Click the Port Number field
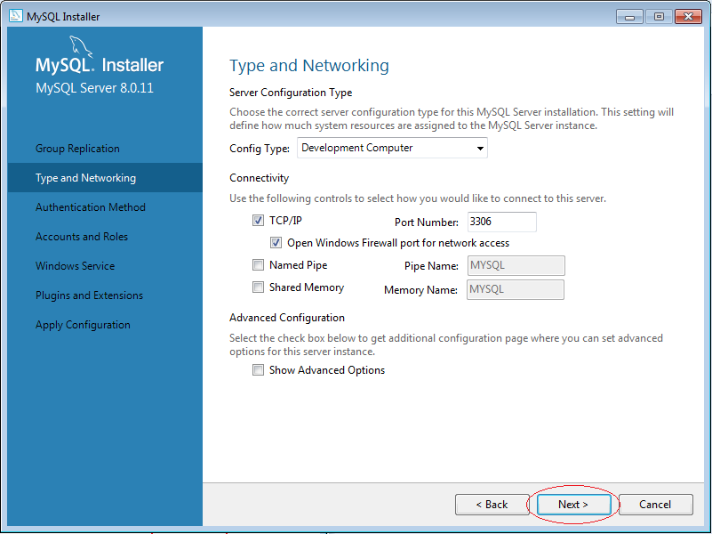Screen dimensions: 712x534 pyautogui.click(x=501, y=222)
